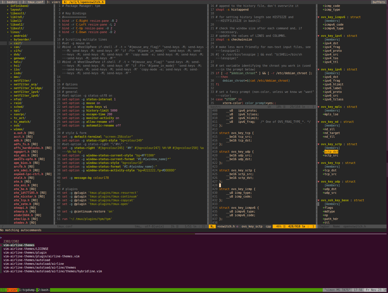Click ovs_key_sctp tag in airline statusline
This screenshot has height=293, width=388.
pyautogui.click(x=252, y=226)
